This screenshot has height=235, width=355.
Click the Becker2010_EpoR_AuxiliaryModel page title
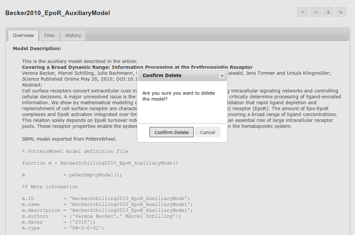pyautogui.click(x=58, y=13)
